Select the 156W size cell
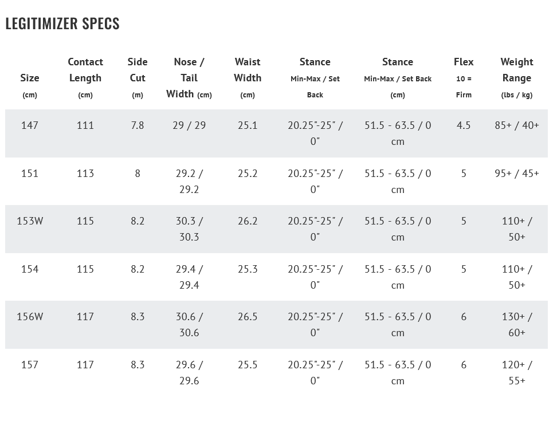Image resolution: width=553 pixels, height=437 pixels. point(30,316)
